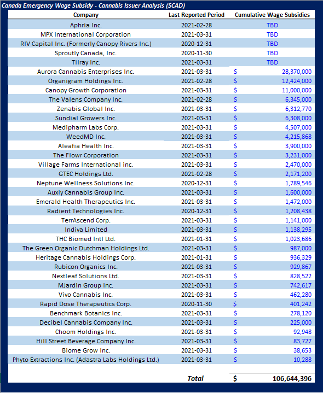Click TBD value in Tilray row
This screenshot has width=323, height=393.
tap(272, 62)
